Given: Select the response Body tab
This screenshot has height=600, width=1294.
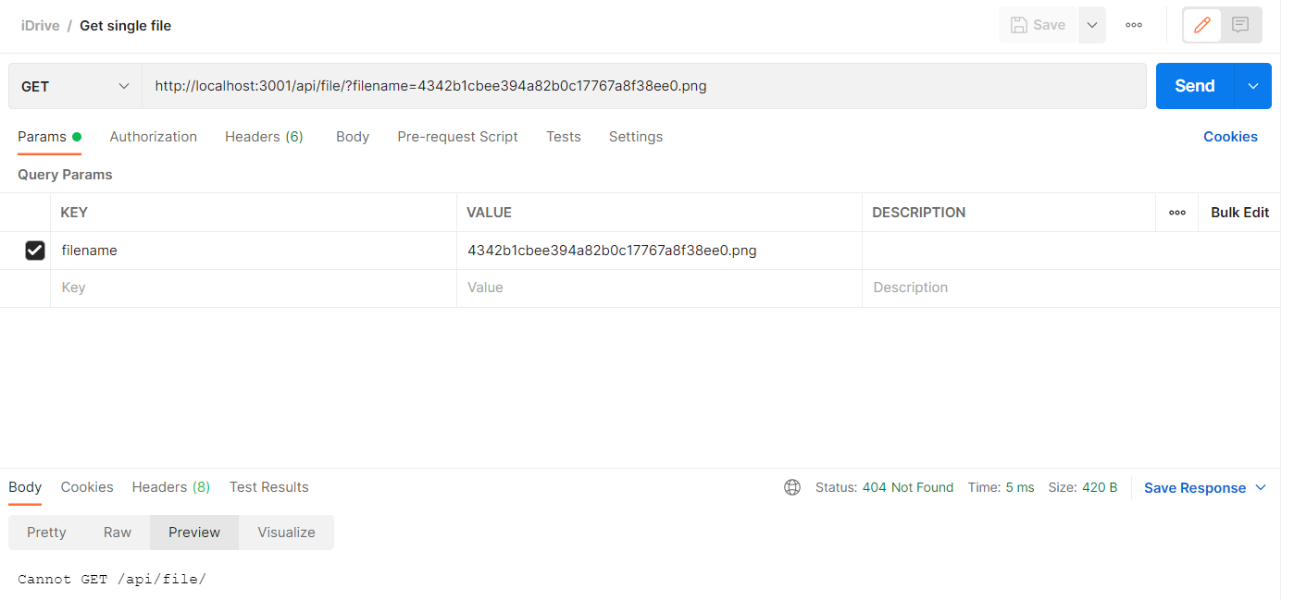Looking at the screenshot, I should (x=25, y=487).
